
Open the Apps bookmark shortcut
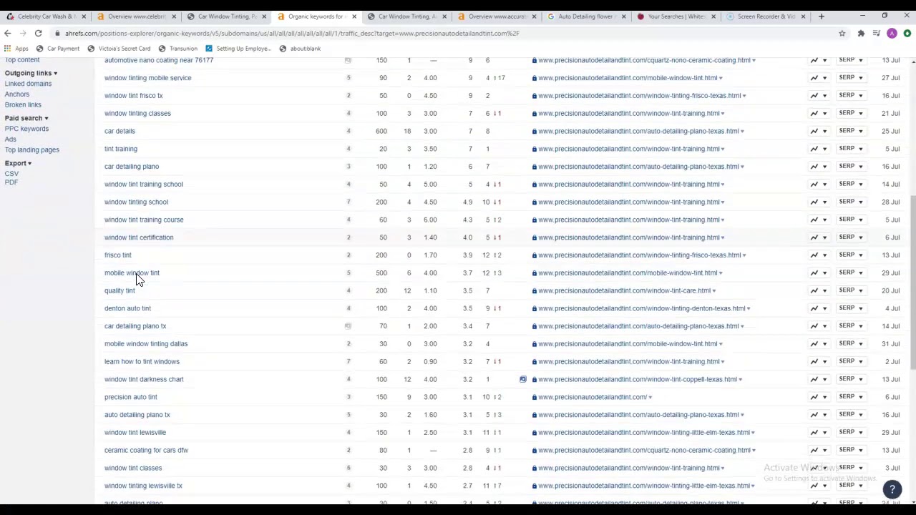(16, 49)
